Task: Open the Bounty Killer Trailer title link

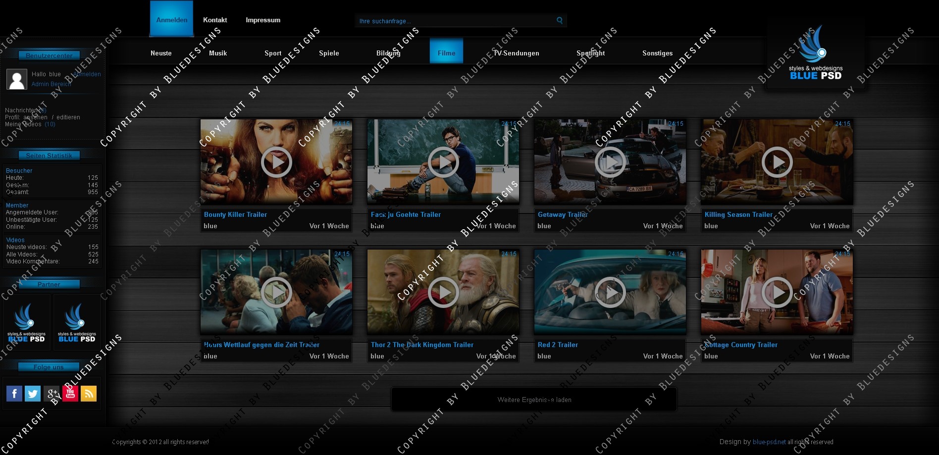Action: 235,214
